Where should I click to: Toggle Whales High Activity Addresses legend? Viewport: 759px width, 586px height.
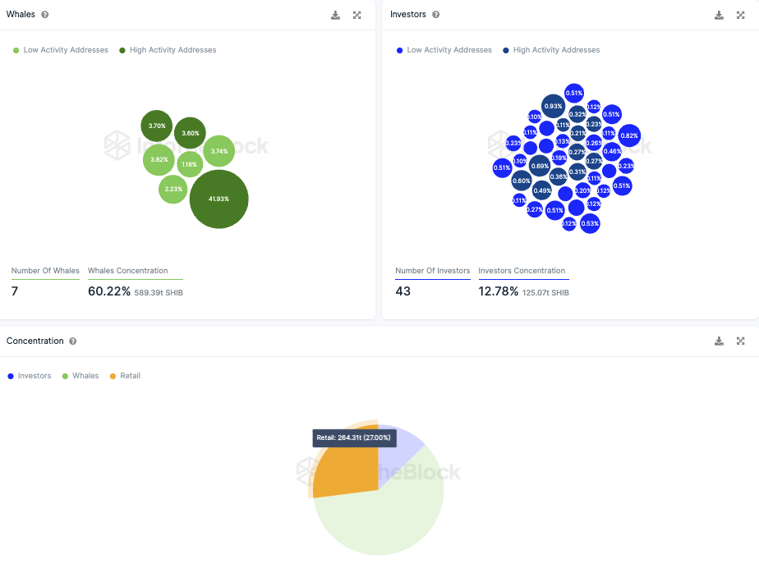point(168,50)
